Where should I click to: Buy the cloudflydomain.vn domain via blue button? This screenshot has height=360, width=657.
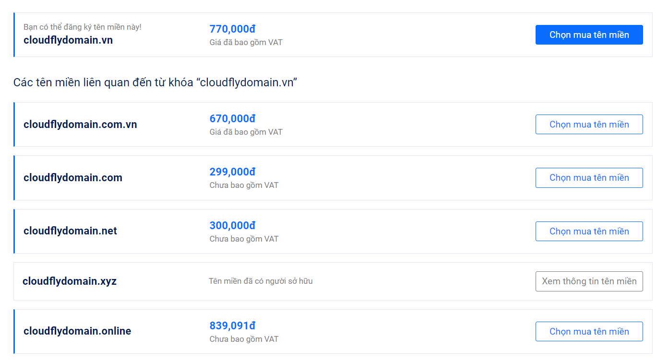point(589,35)
